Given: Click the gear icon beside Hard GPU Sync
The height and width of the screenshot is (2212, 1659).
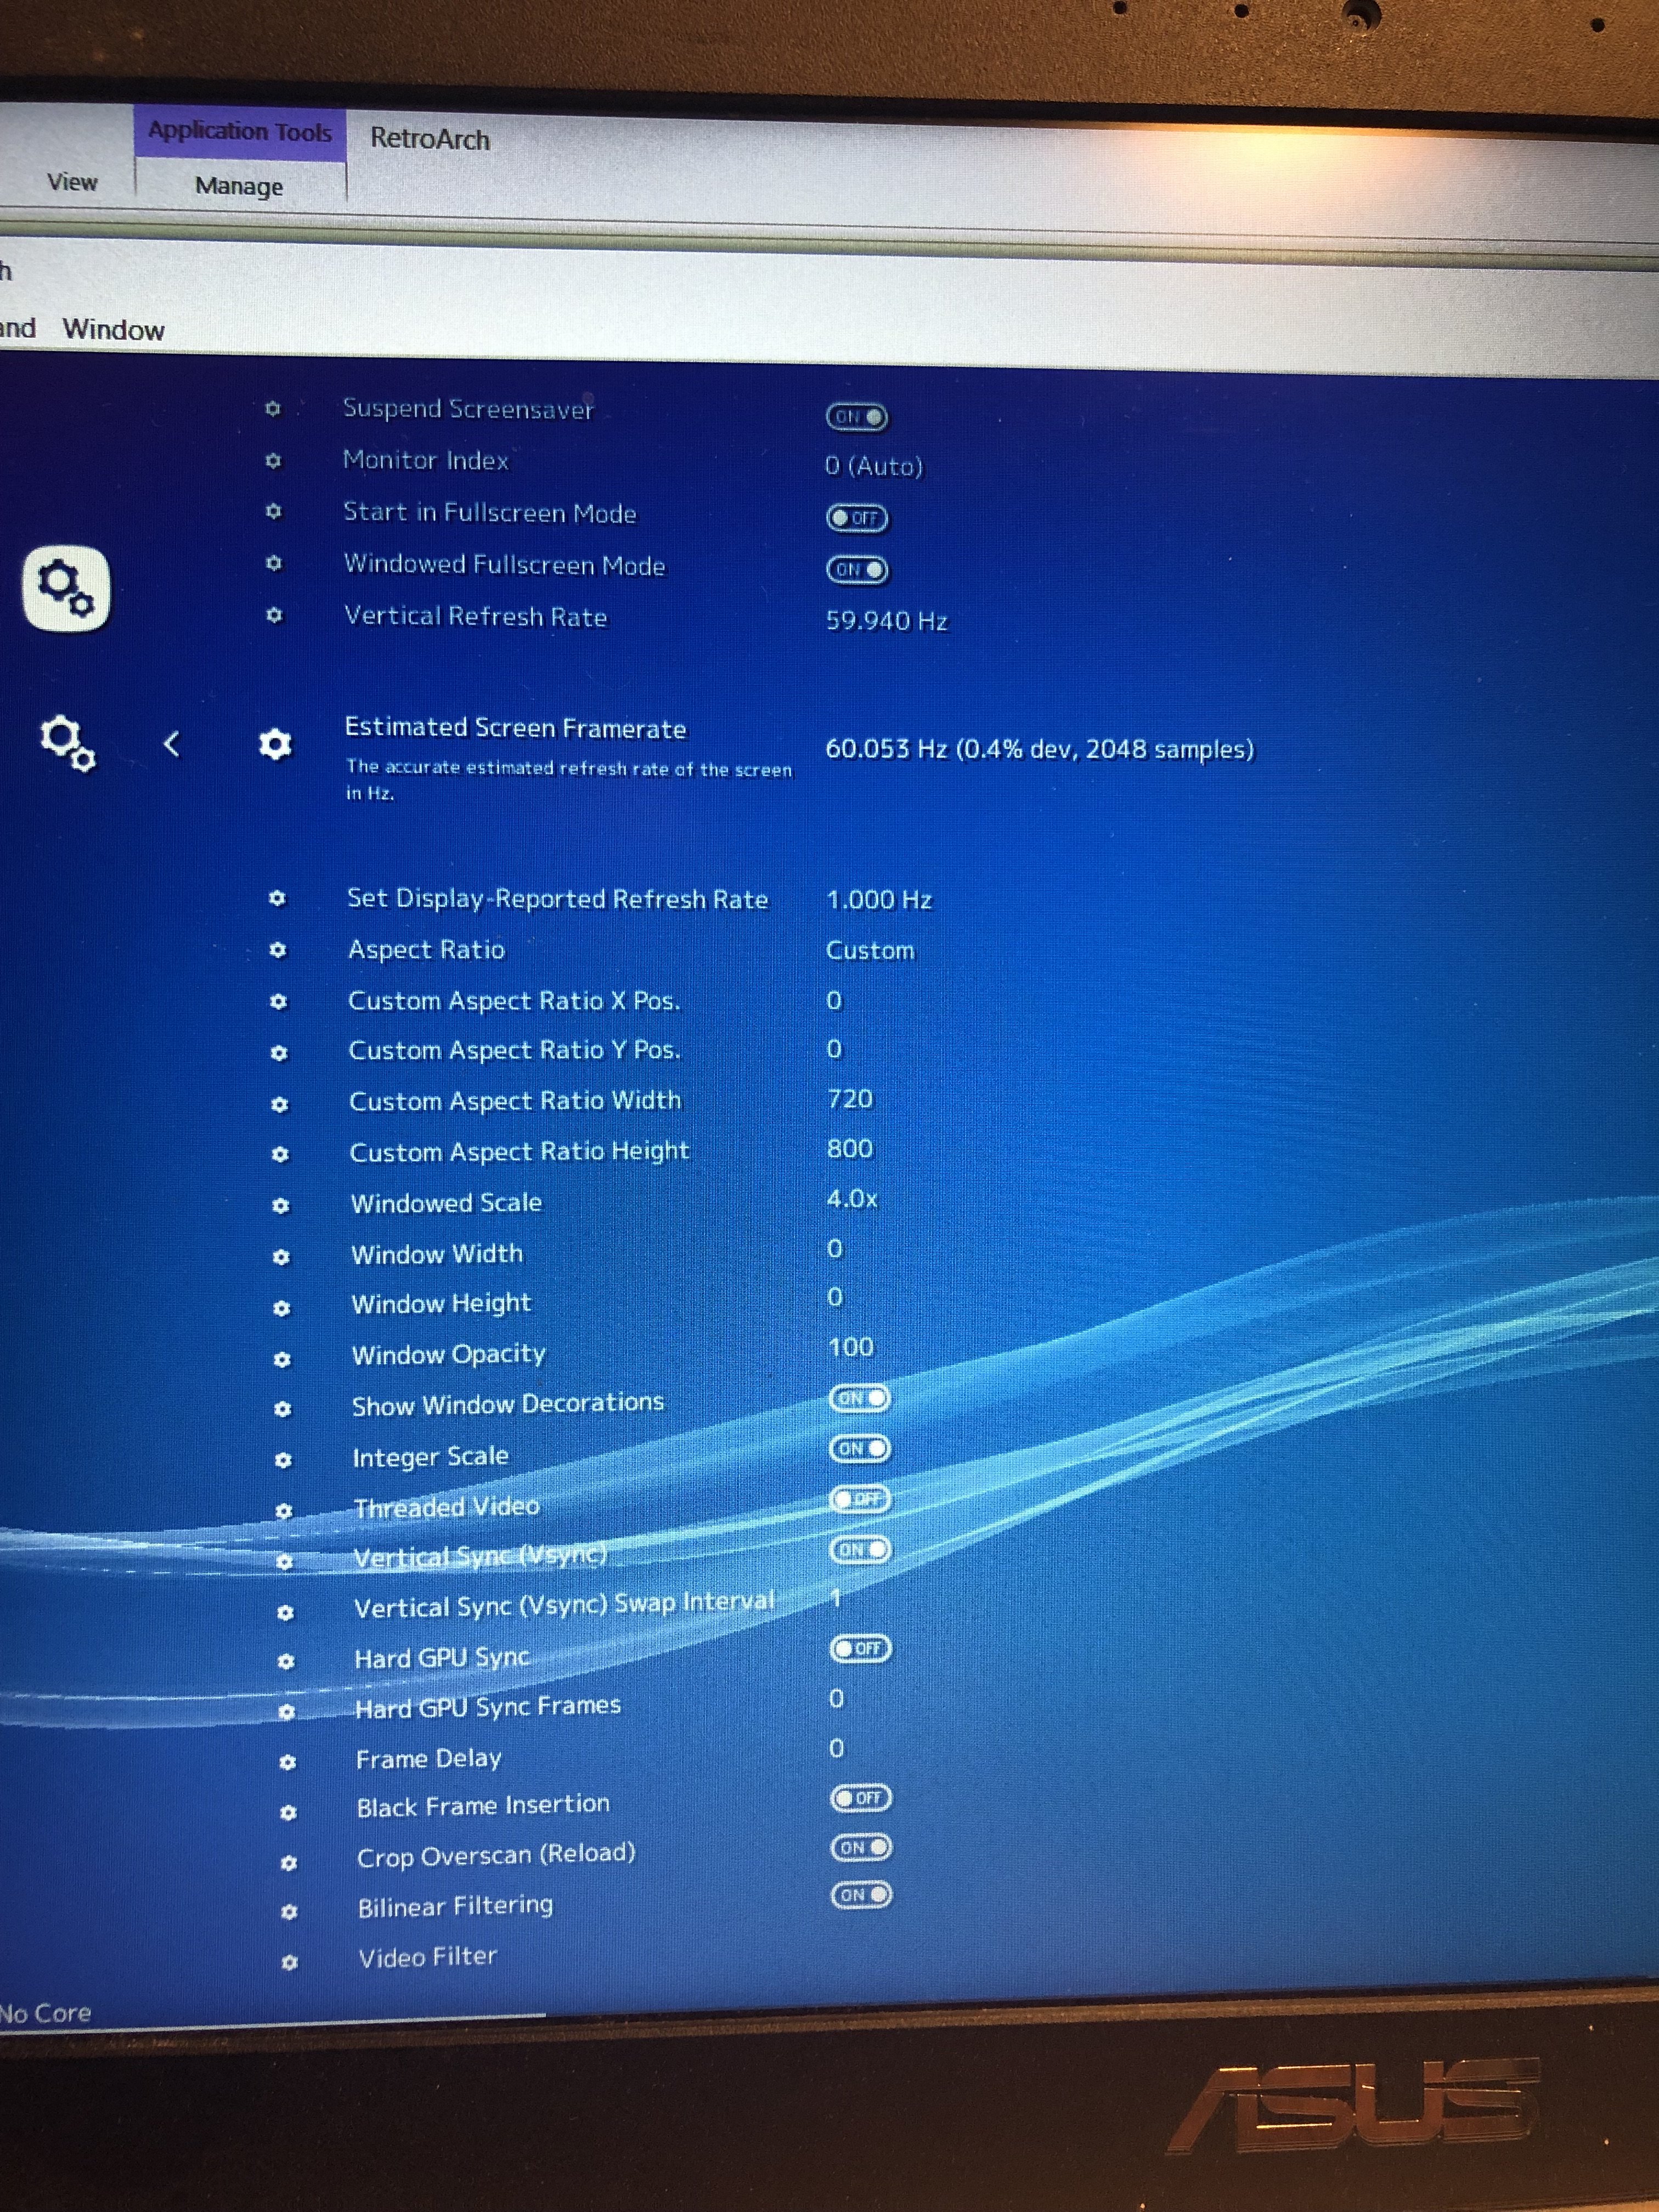Looking at the screenshot, I should pyautogui.click(x=286, y=1662).
